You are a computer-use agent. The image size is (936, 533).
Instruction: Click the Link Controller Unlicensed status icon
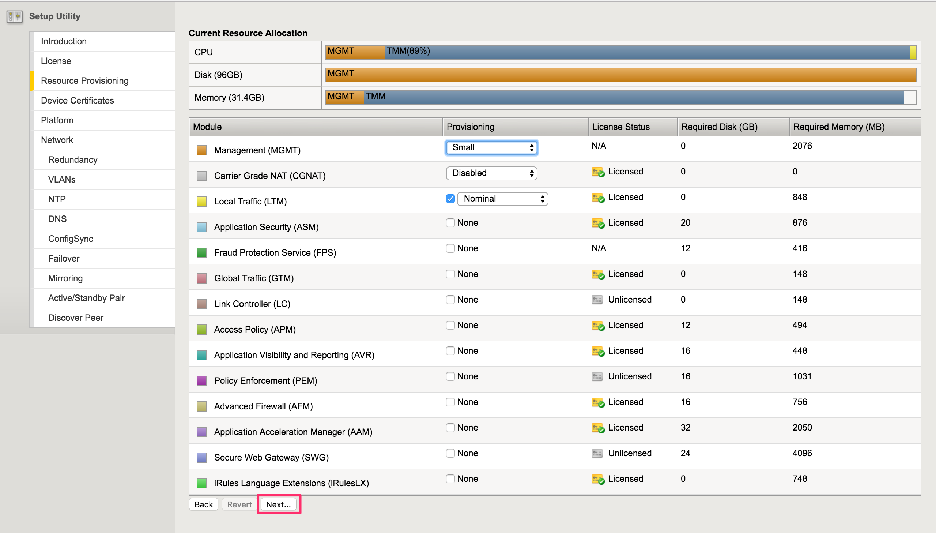pos(597,300)
